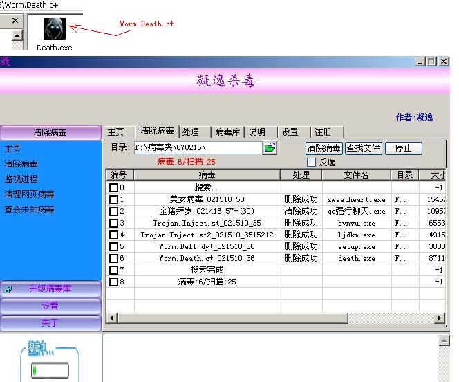Click the directory path input field

pos(198,147)
